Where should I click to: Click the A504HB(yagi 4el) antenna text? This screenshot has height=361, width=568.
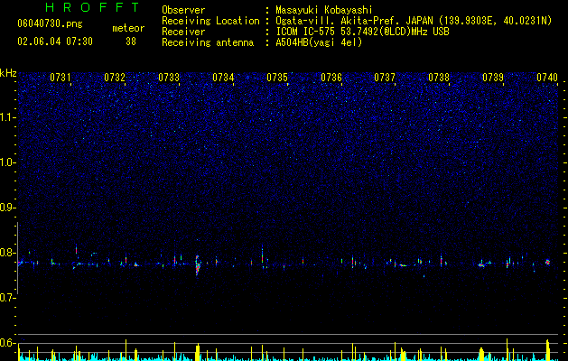pyautogui.click(x=319, y=42)
